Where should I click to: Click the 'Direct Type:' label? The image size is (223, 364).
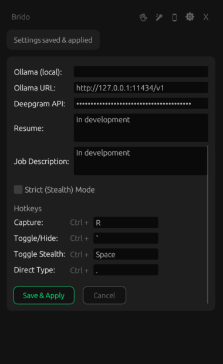(x=35, y=270)
